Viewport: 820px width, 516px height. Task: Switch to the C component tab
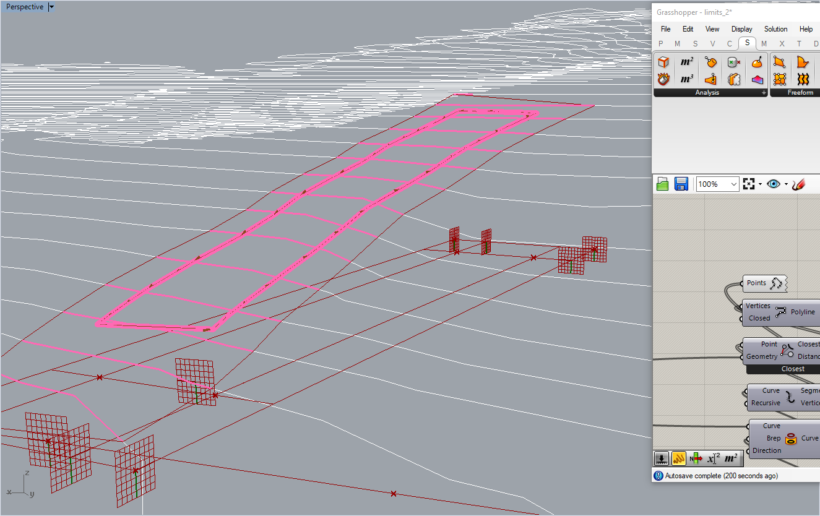tap(730, 43)
